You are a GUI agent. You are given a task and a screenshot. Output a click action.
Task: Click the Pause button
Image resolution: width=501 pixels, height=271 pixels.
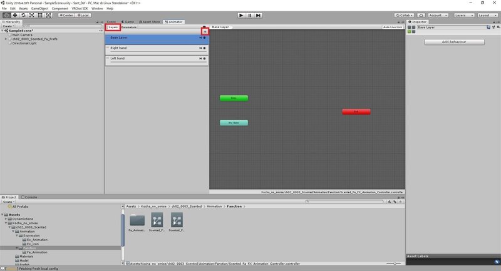[x=250, y=15]
